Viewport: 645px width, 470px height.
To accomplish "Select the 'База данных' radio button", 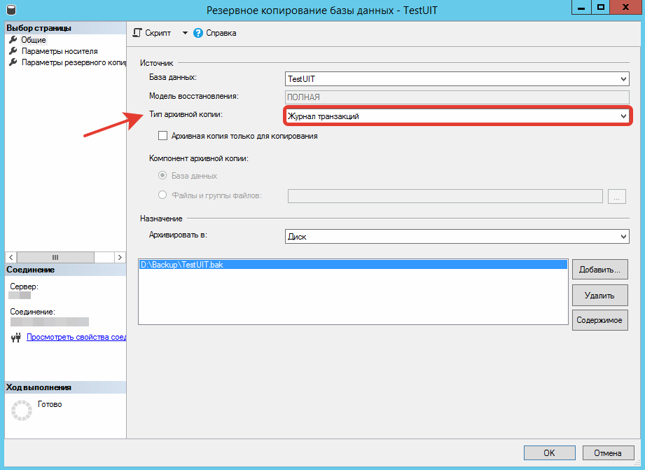I will (x=163, y=176).
